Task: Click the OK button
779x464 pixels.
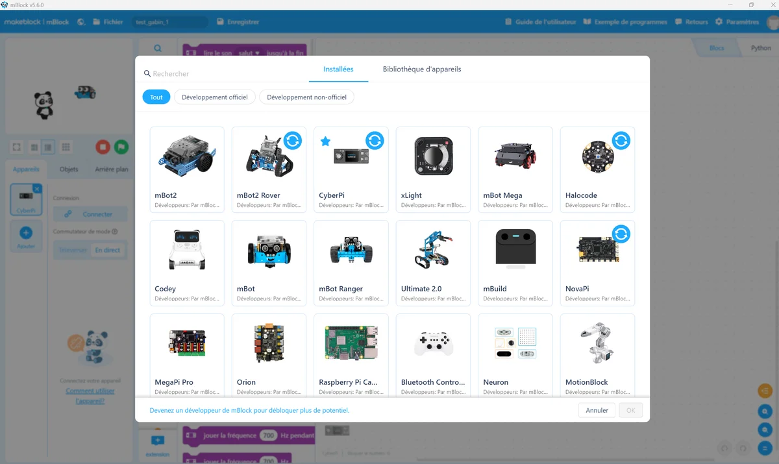Action: [x=630, y=410]
